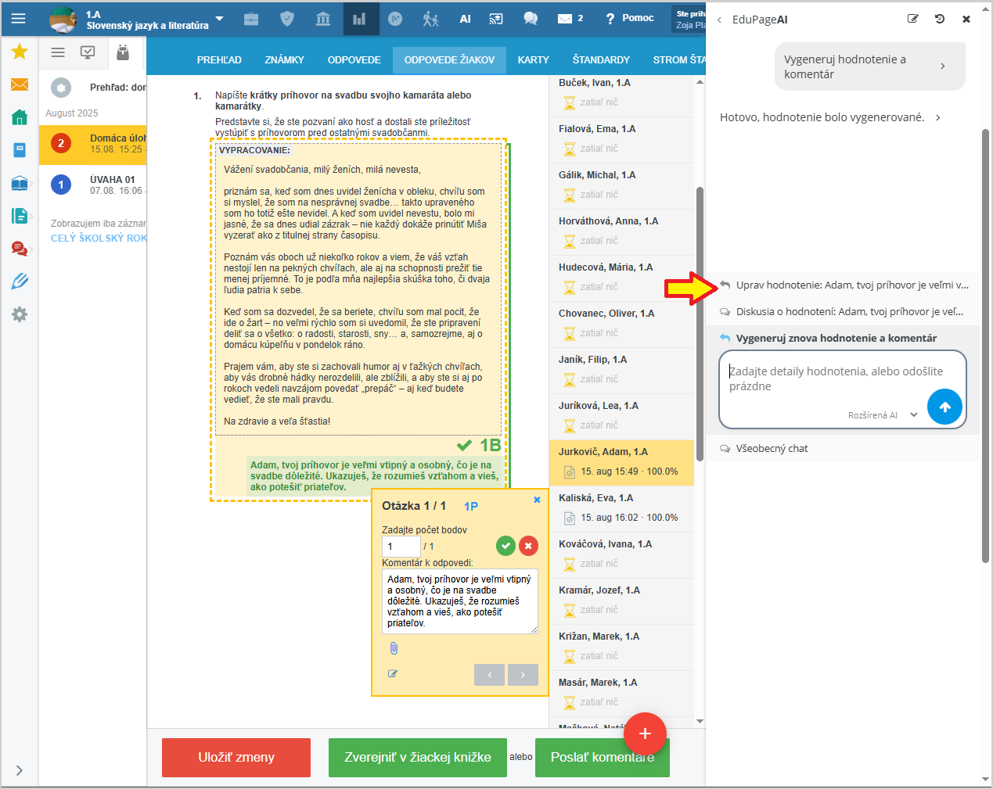Mark answer incorrect with red cross
This screenshot has width=993, height=789.
(x=528, y=546)
